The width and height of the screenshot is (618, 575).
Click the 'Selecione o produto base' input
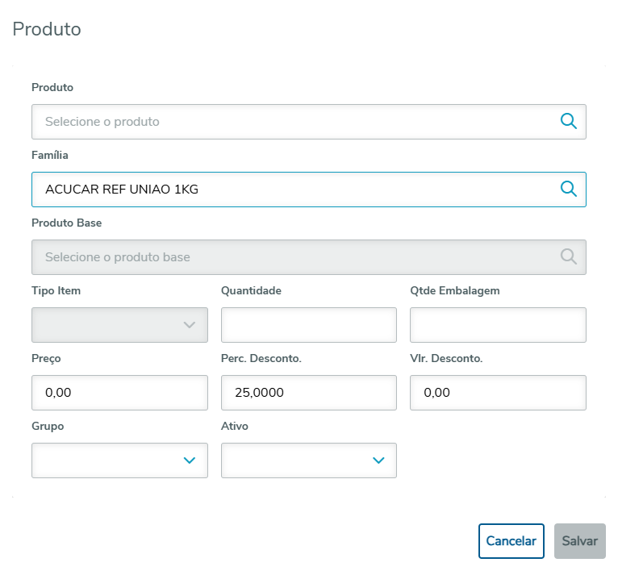290,257
